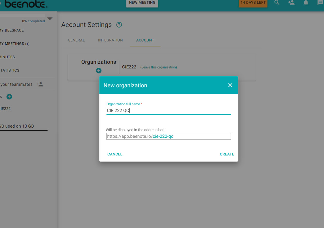324x228 pixels.
Task: Click the CIE222 organization name
Action: (x=129, y=67)
